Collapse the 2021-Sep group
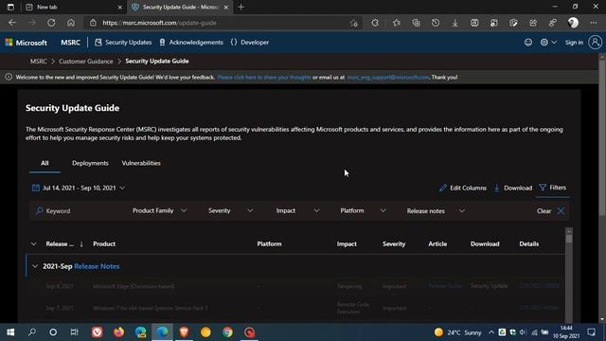 [x=35, y=266]
